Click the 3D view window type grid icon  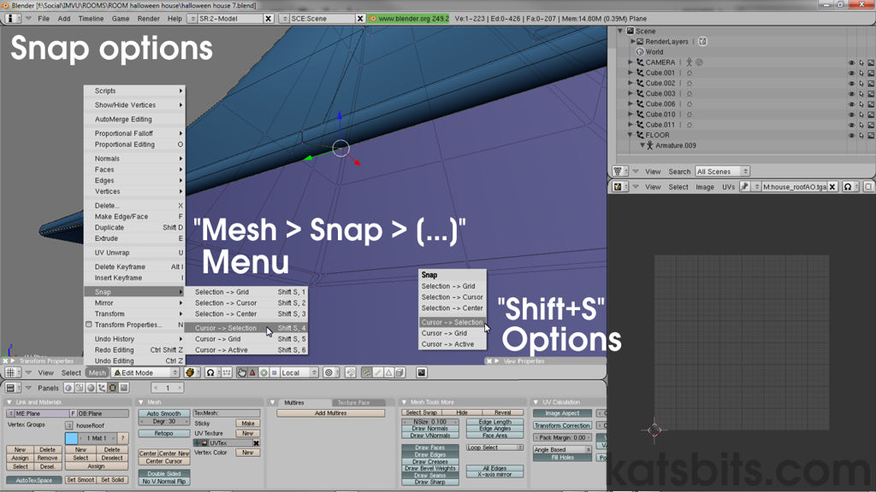(14, 372)
